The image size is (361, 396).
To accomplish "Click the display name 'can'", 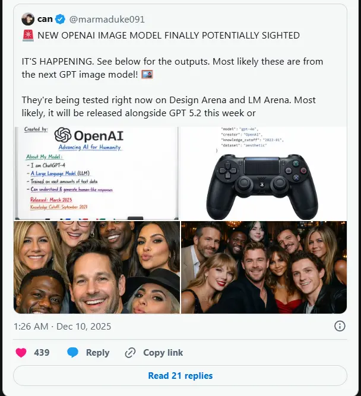I will (45, 19).
